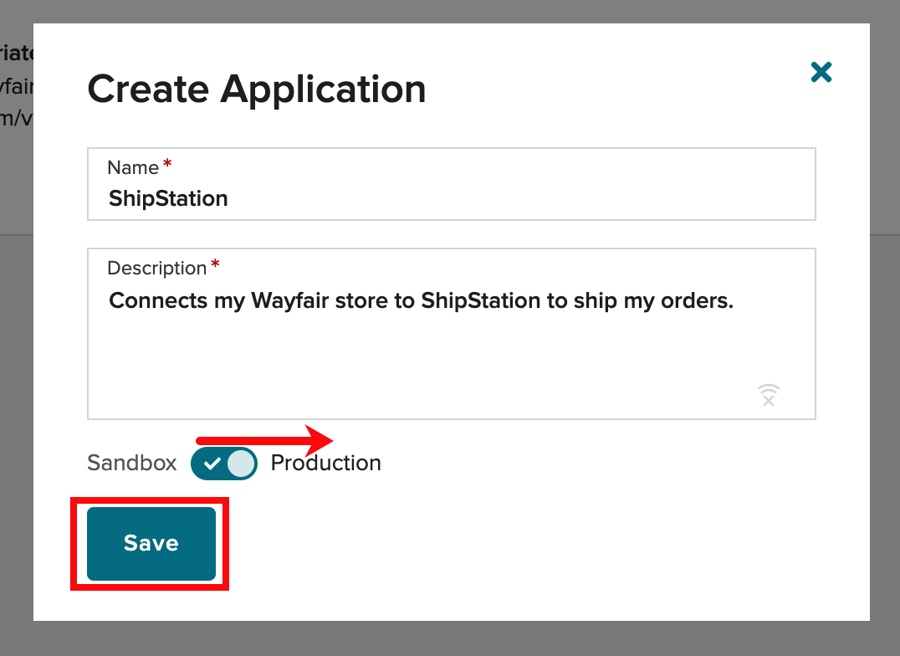Click the Save button

point(151,543)
